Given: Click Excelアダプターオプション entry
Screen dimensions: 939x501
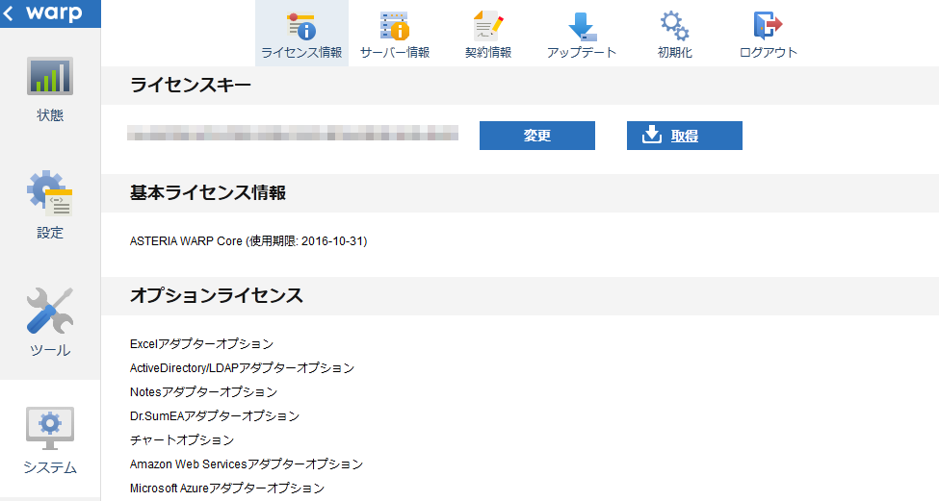Looking at the screenshot, I should click(202, 343).
